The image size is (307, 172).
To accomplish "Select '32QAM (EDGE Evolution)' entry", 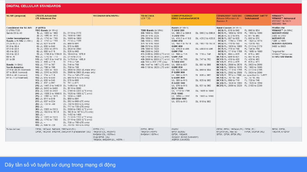I will click(185, 137).
